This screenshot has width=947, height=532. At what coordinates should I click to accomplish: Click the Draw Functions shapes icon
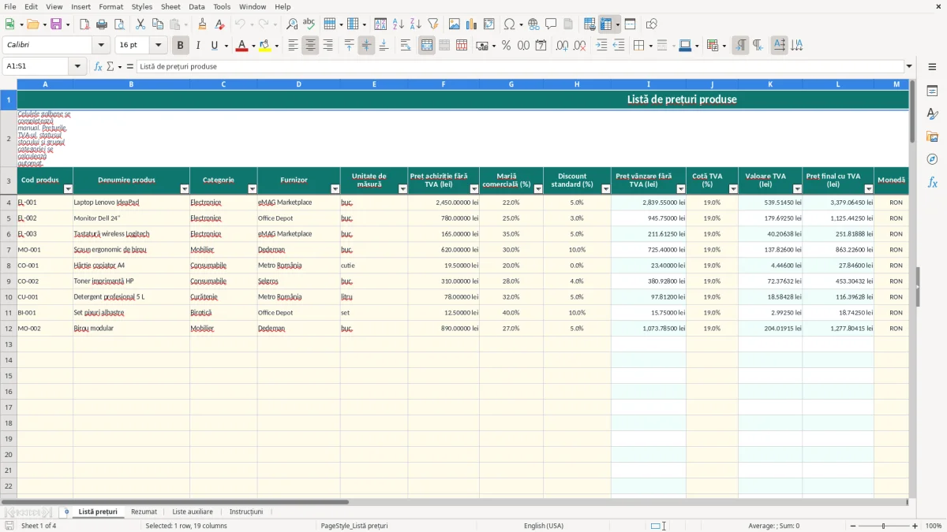pyautogui.click(x=651, y=24)
